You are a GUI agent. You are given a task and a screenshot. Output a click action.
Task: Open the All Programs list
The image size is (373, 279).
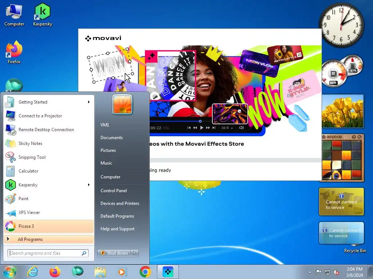tap(49, 239)
